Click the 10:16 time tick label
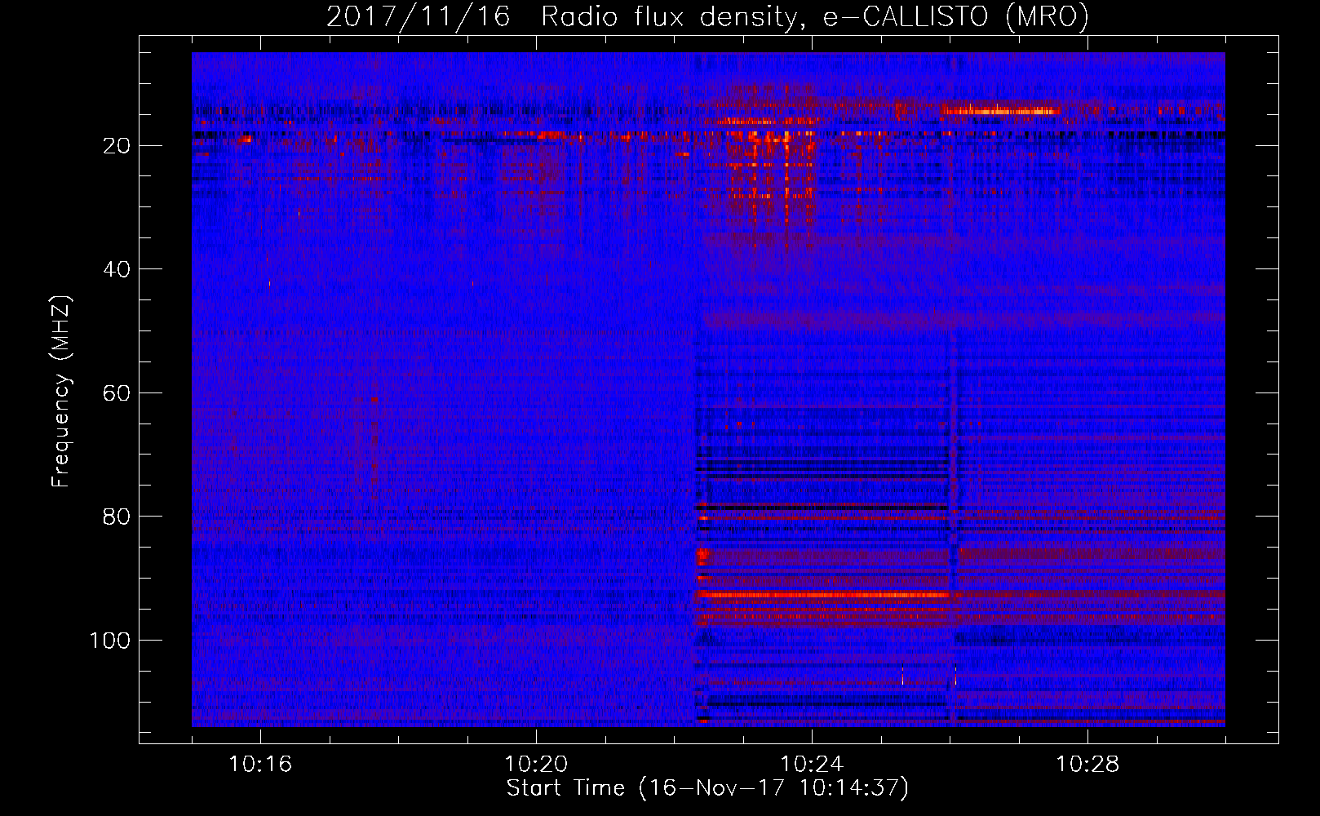Viewport: 1320px width, 816px height. [x=260, y=765]
